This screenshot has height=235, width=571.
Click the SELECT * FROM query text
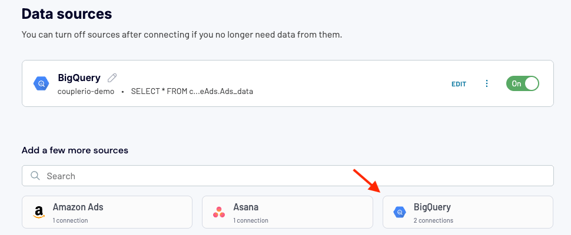click(192, 92)
